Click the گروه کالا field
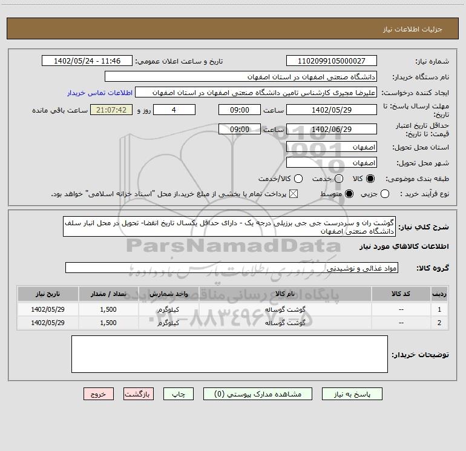This screenshot has width=466, height=451. click(232, 268)
